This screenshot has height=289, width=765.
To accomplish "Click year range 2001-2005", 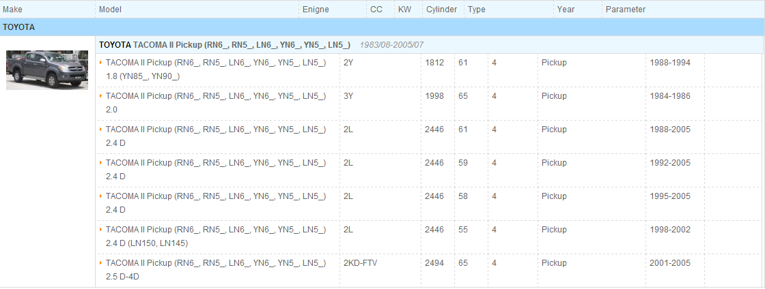I will [670, 262].
